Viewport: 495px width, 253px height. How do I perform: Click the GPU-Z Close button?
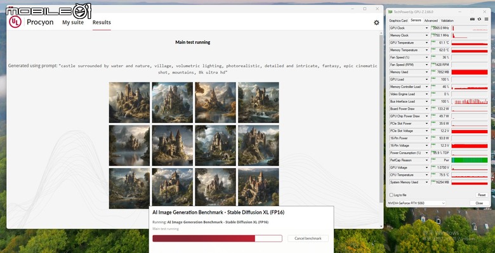point(479,203)
